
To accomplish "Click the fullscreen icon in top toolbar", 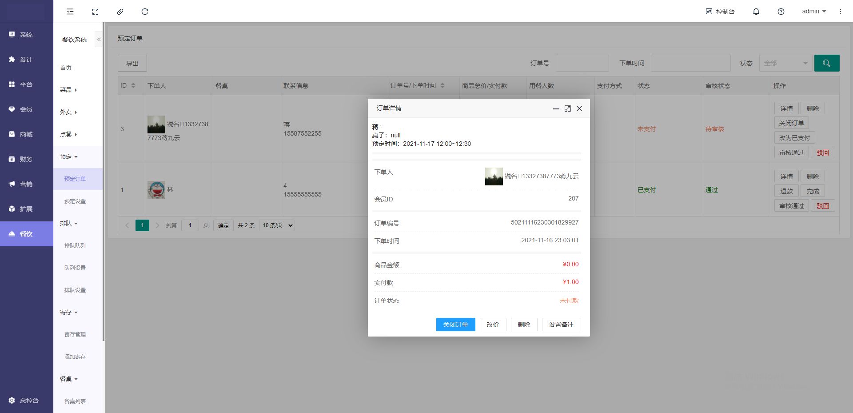I will (x=95, y=12).
